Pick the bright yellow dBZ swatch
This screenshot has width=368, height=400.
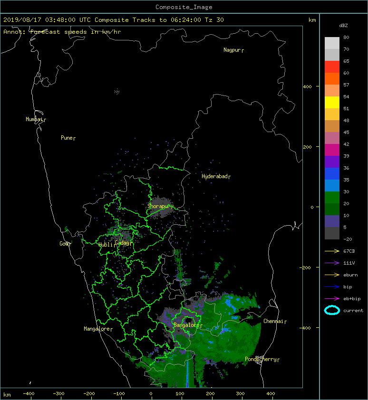click(x=332, y=103)
